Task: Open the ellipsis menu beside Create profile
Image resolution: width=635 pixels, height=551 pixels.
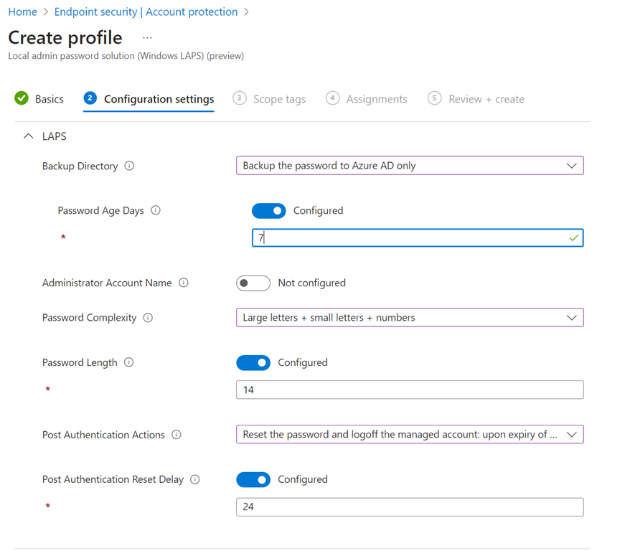Action: point(147,37)
